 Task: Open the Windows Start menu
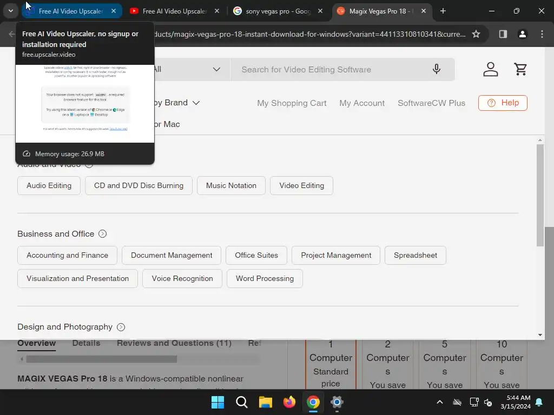click(217, 402)
